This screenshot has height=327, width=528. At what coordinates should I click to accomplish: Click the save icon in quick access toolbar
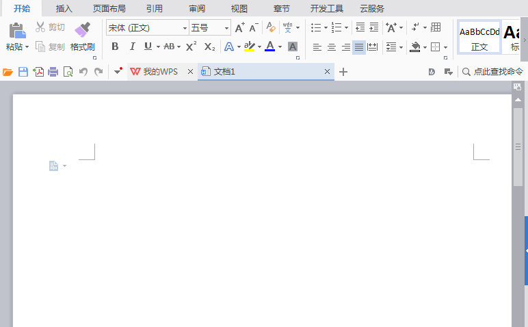(x=23, y=72)
